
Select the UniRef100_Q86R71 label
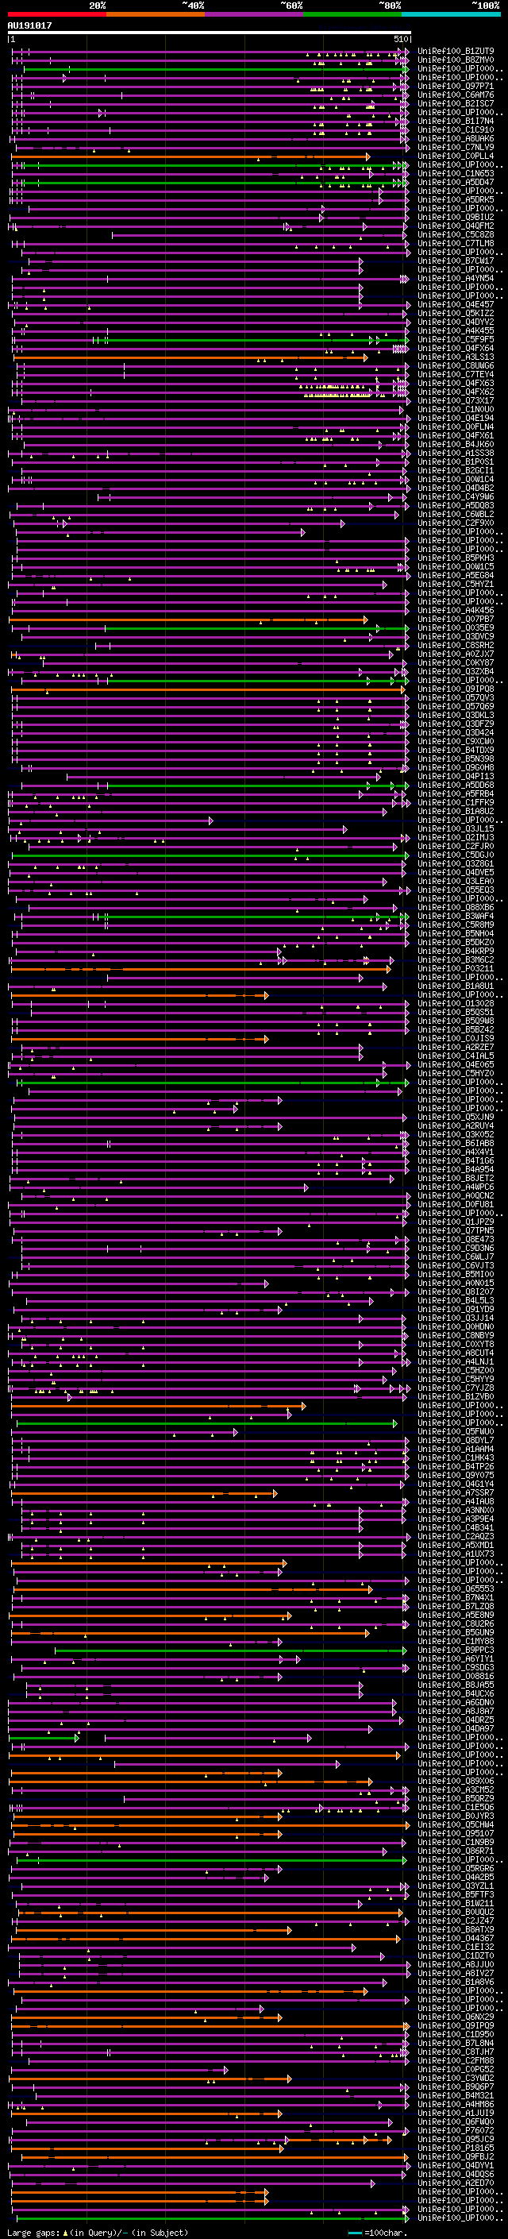coord(456,1851)
